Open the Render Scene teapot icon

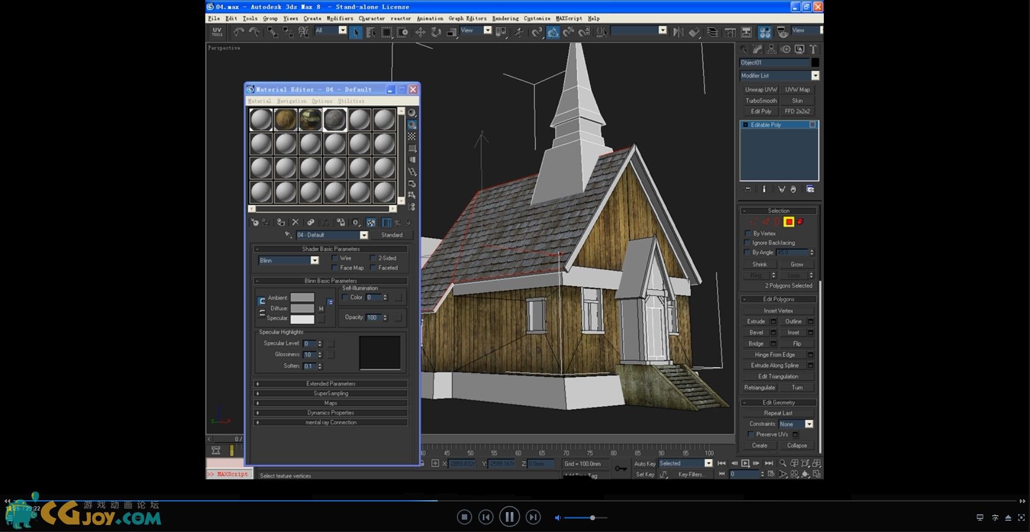pos(782,32)
